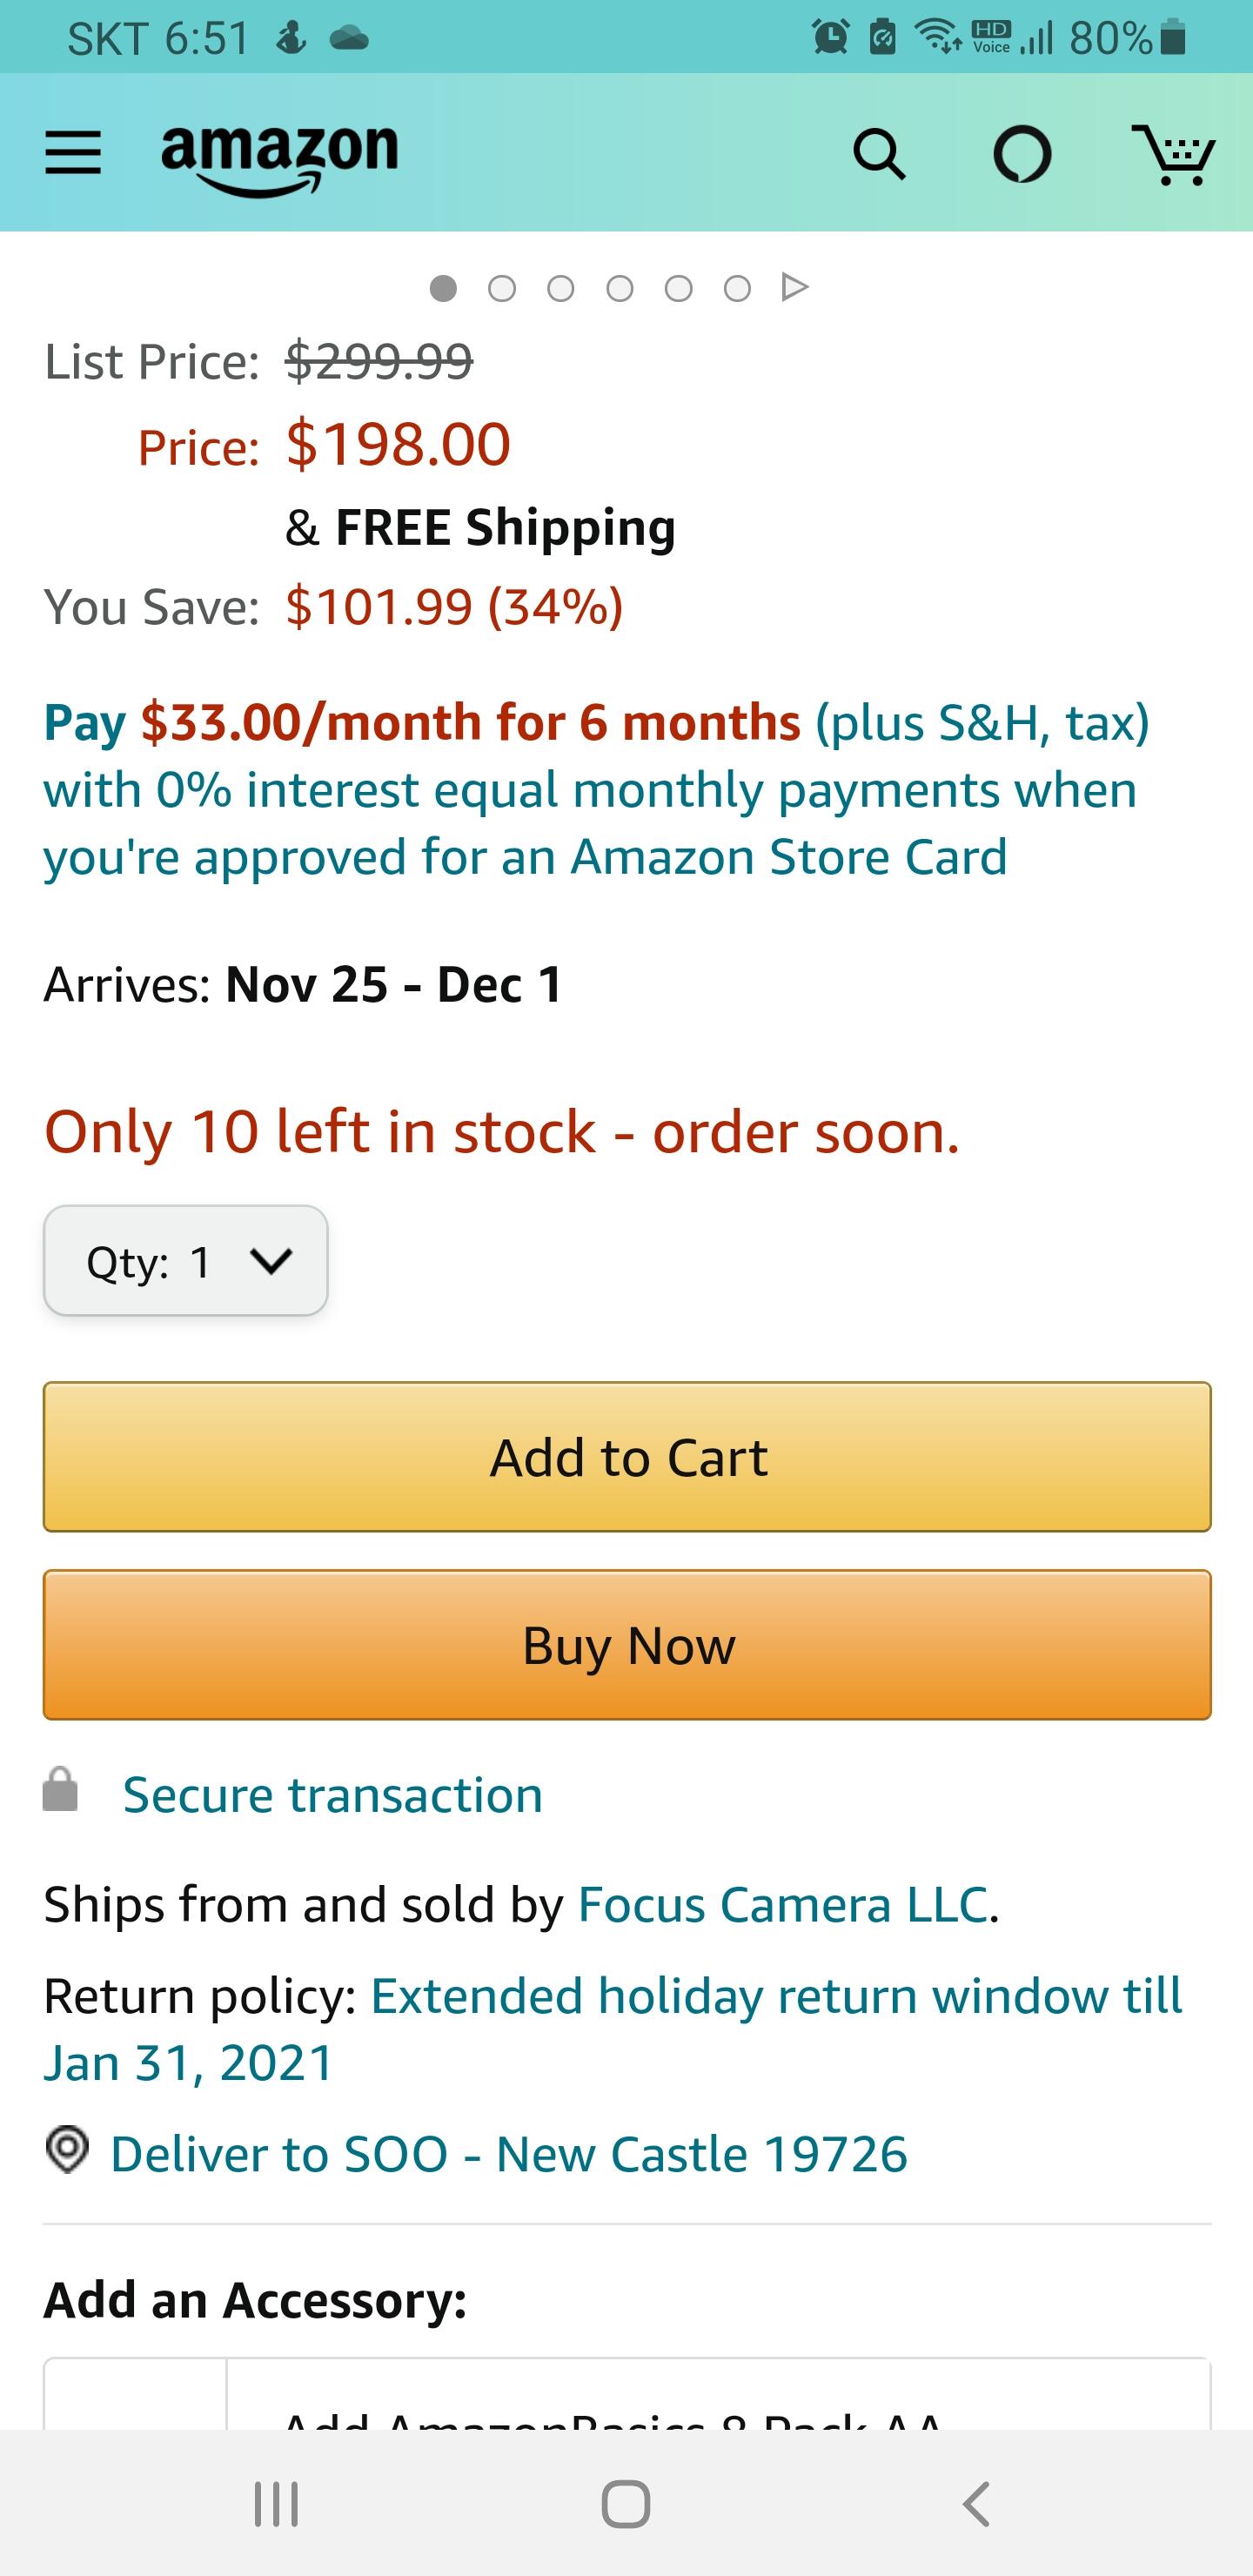Activate the Alexa voice icon
Image resolution: width=1253 pixels, height=2576 pixels.
[x=1021, y=155]
